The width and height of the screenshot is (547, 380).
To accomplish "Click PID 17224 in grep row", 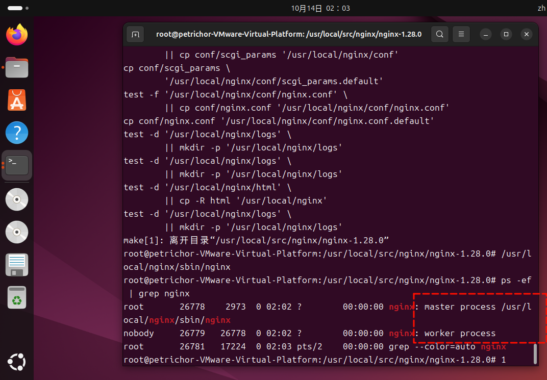I will [x=233, y=346].
